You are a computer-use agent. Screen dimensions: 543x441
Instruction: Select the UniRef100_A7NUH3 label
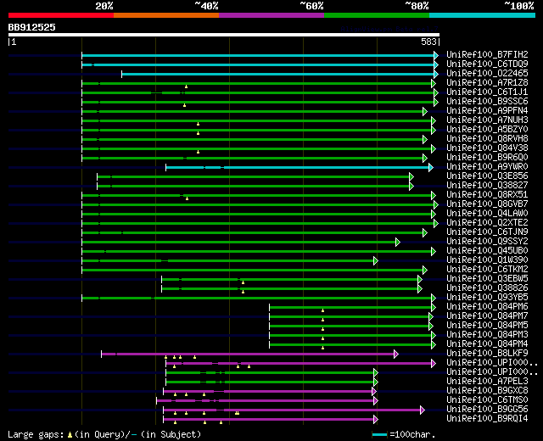(487, 120)
